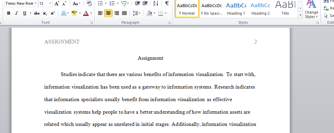Click the Shading paint bucket icon

[x=150, y=13]
